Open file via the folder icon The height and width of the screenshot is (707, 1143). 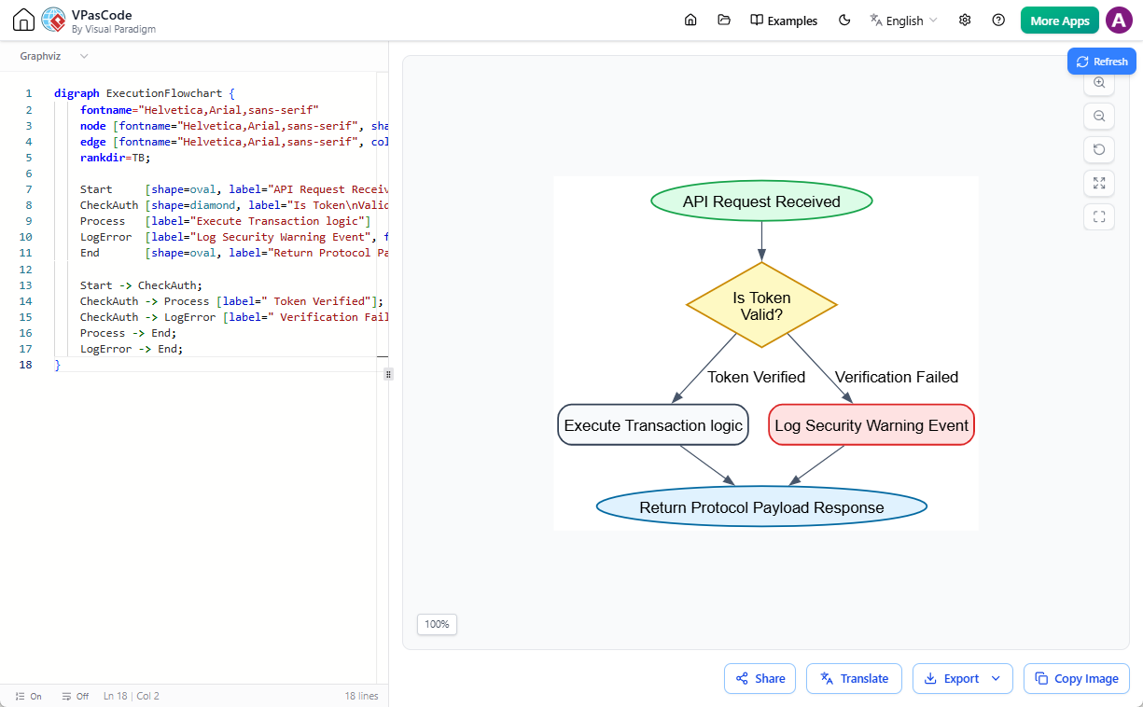point(724,21)
